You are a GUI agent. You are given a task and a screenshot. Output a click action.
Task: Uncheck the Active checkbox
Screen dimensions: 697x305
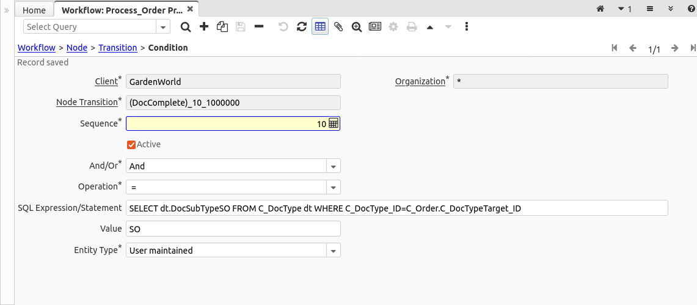(131, 145)
